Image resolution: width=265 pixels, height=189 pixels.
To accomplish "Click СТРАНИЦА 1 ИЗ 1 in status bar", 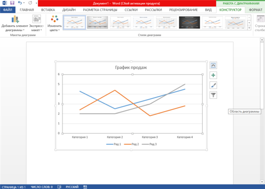I will [14, 187].
